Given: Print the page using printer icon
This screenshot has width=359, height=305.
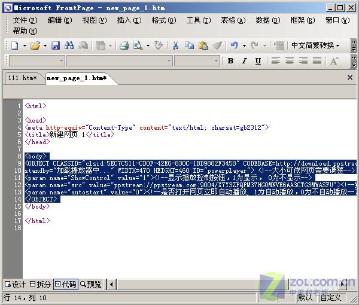Looking at the screenshot, I should point(124,45).
